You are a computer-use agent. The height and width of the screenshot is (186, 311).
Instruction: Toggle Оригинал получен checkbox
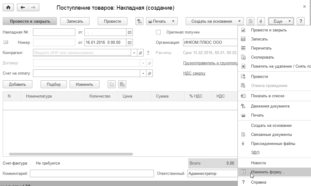click(158, 32)
